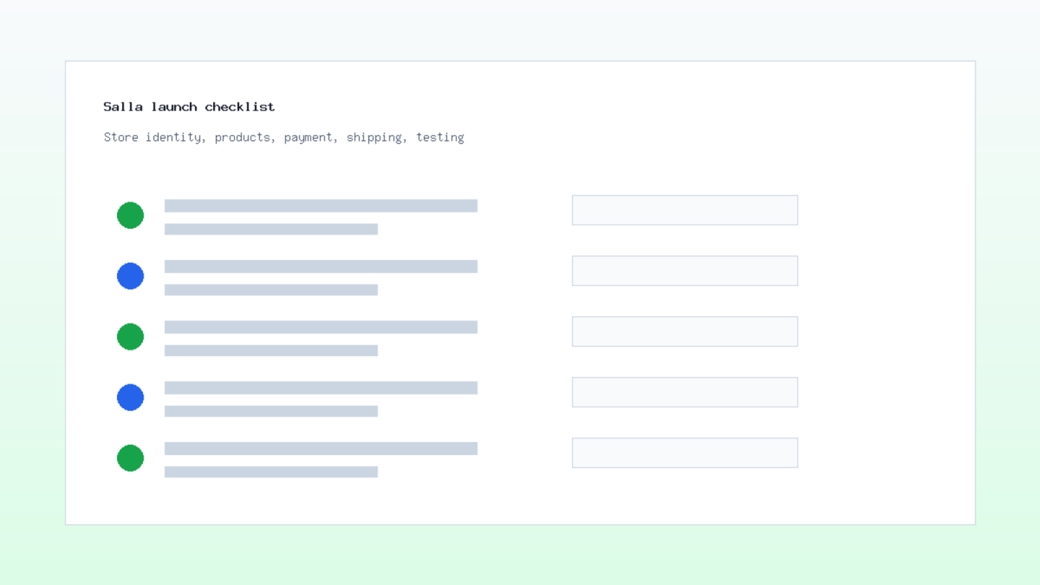This screenshot has height=585, width=1040.
Task: Click the green status dot in the last row
Action: click(130, 458)
